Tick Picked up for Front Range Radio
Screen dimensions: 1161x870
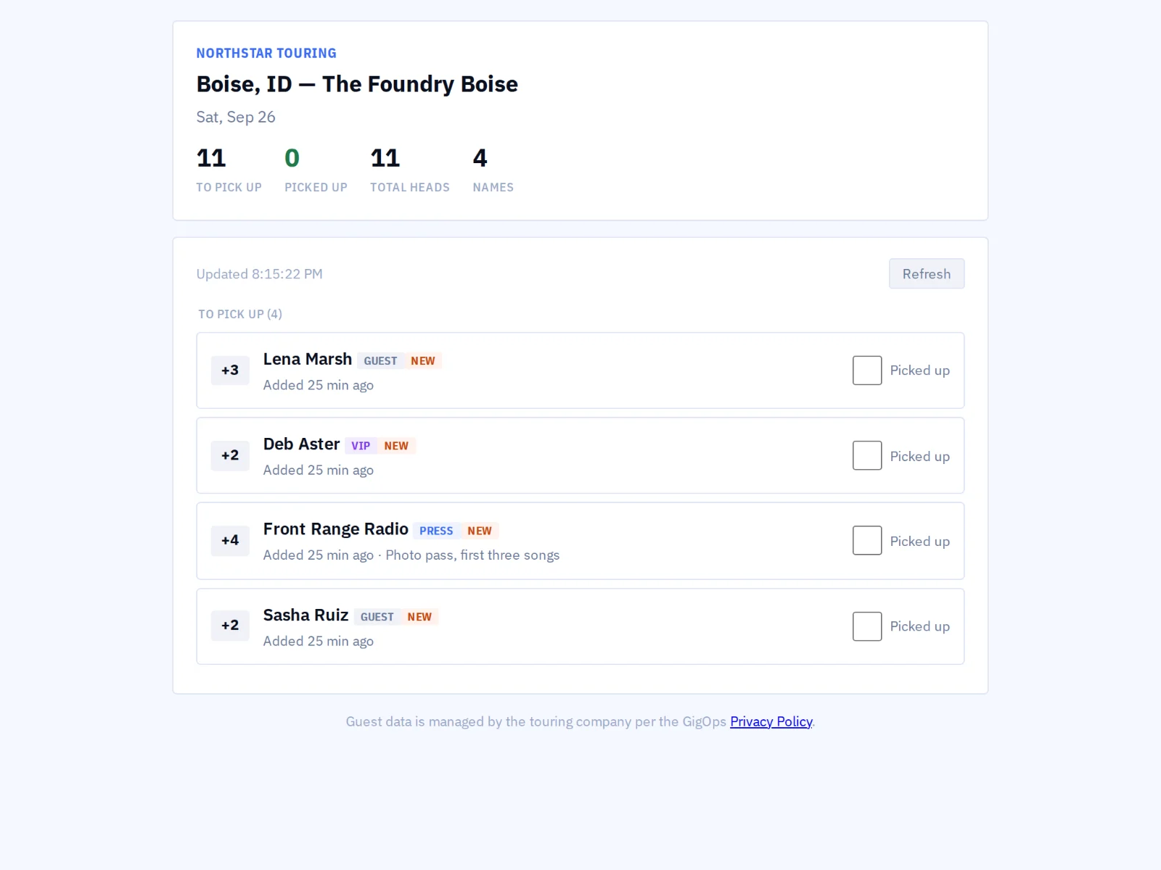click(x=867, y=541)
